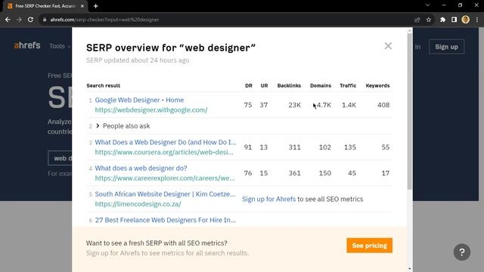
Task: Click traffic value 135
Action: (350, 147)
